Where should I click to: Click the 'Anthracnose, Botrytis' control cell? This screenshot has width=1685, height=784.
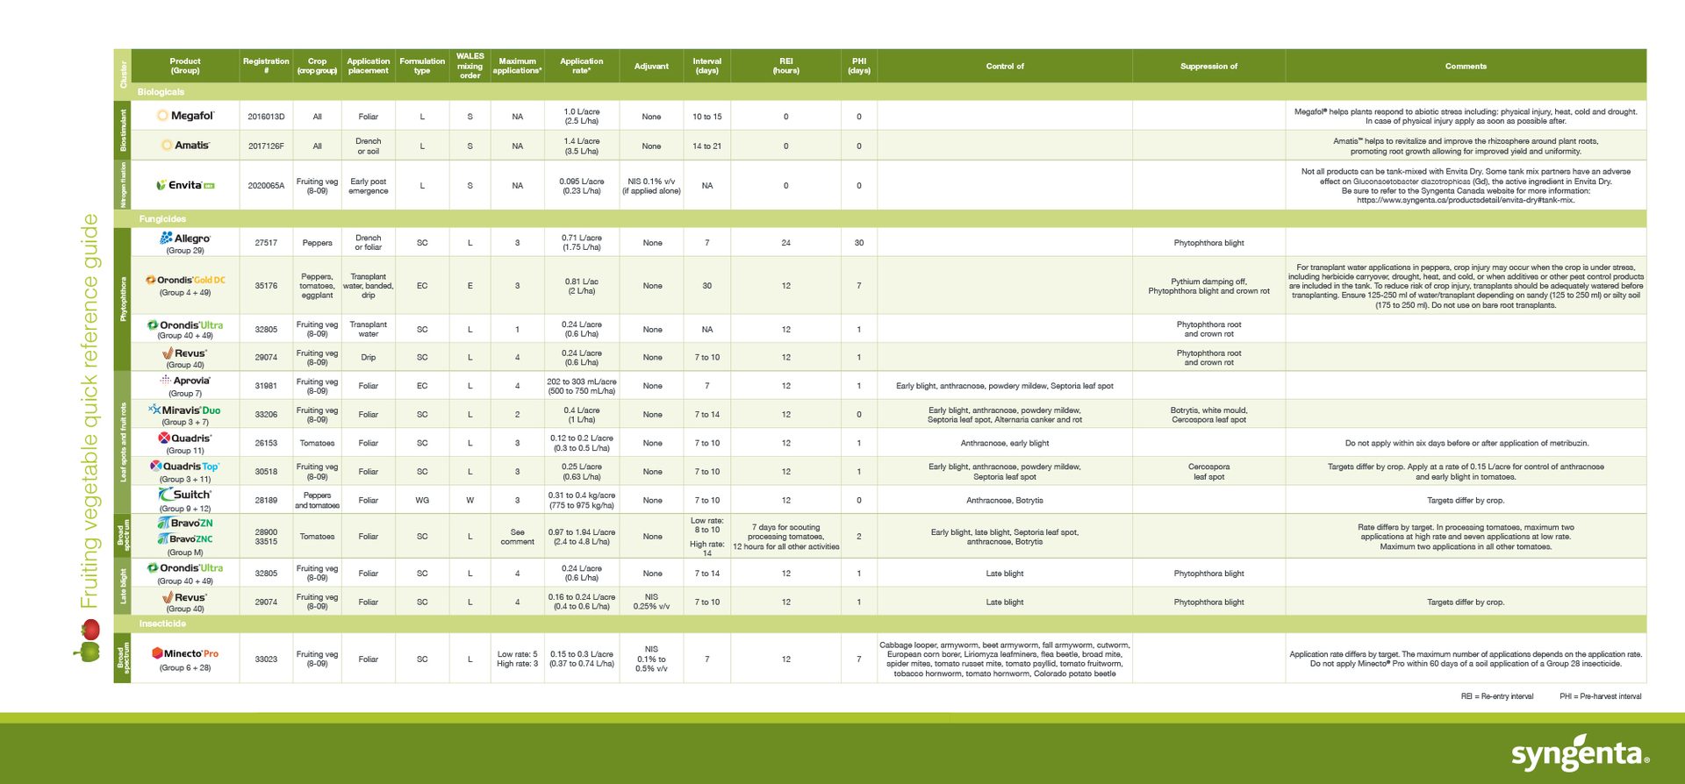(x=1005, y=501)
